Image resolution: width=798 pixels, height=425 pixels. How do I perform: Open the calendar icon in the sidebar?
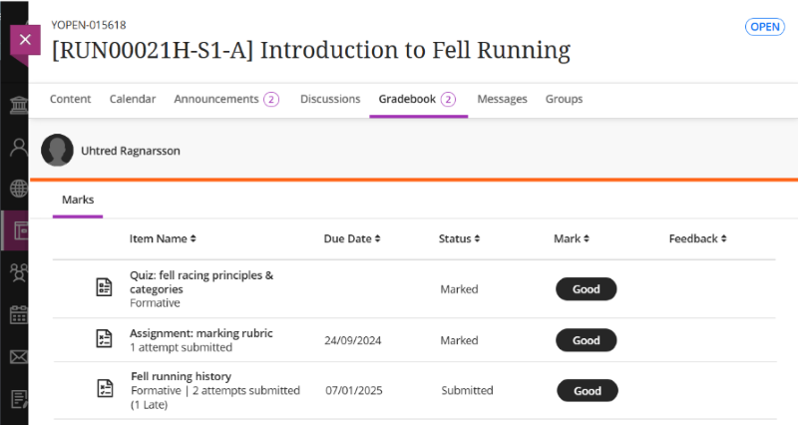pyautogui.click(x=17, y=314)
